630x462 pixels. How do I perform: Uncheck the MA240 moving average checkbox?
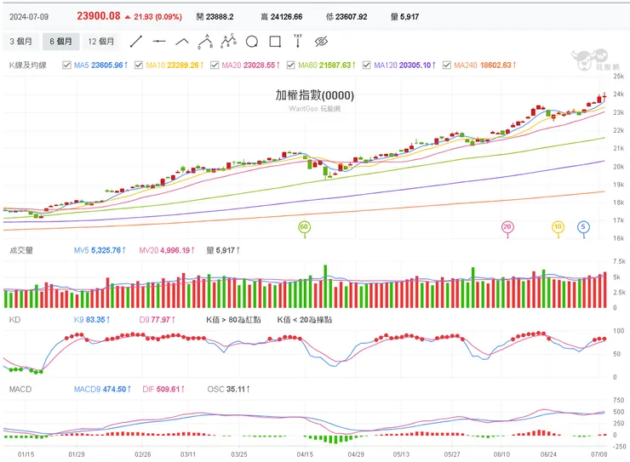click(x=446, y=65)
